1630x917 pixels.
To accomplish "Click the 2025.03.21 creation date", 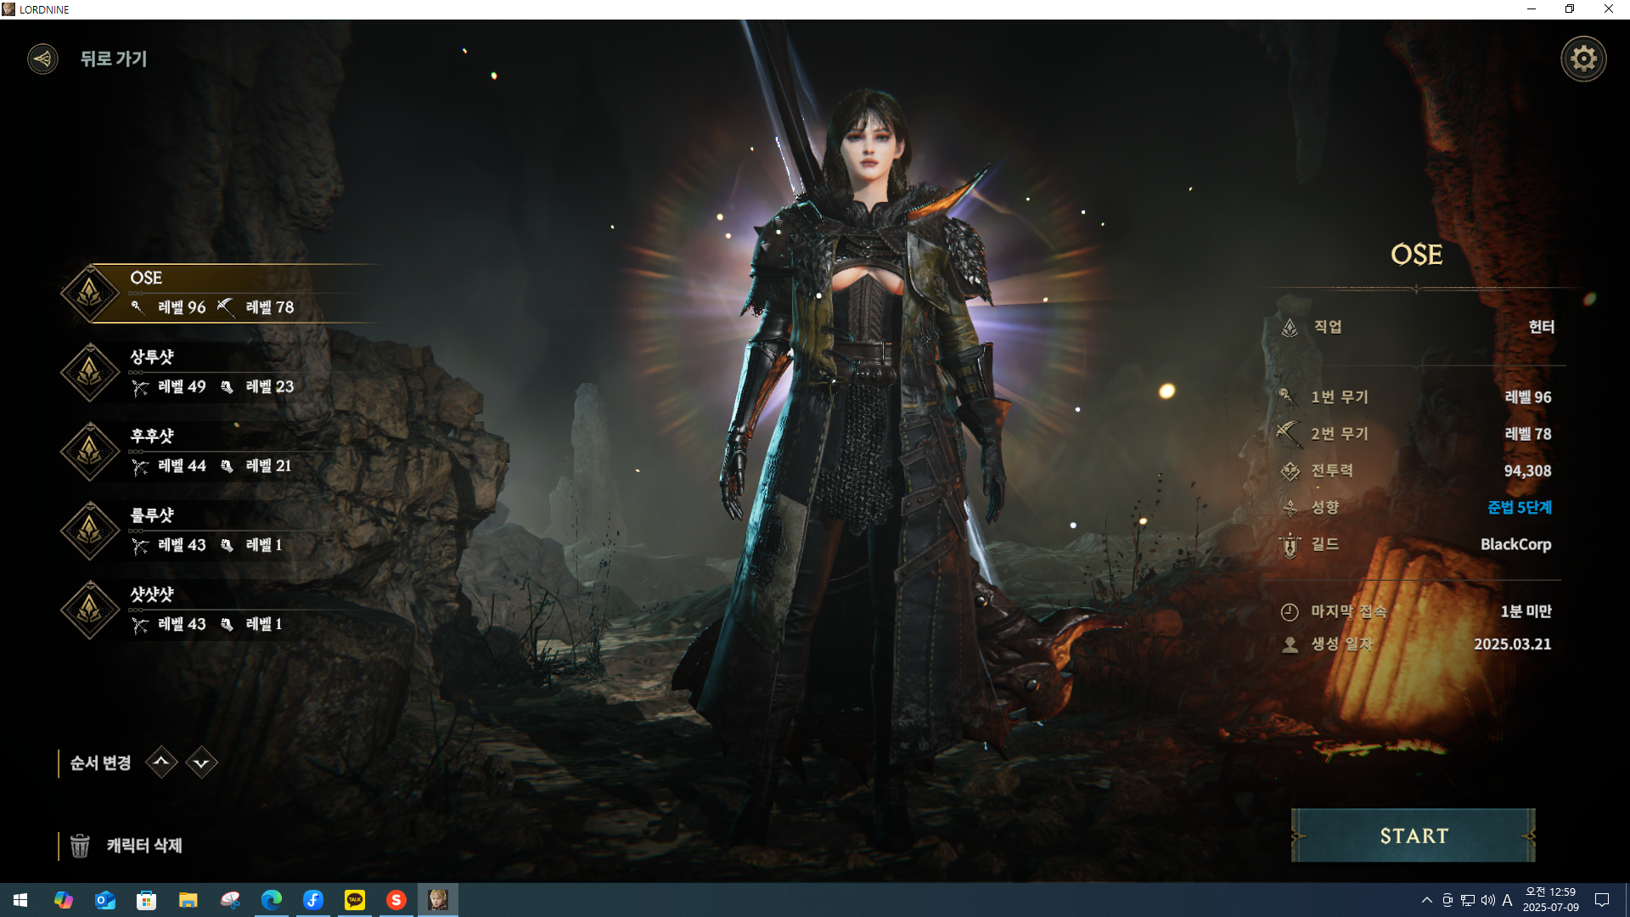I will pyautogui.click(x=1512, y=644).
